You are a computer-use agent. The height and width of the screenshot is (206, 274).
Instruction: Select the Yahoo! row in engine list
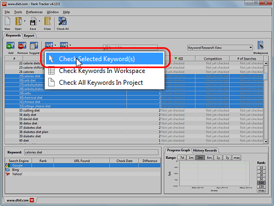[x=83, y=174]
